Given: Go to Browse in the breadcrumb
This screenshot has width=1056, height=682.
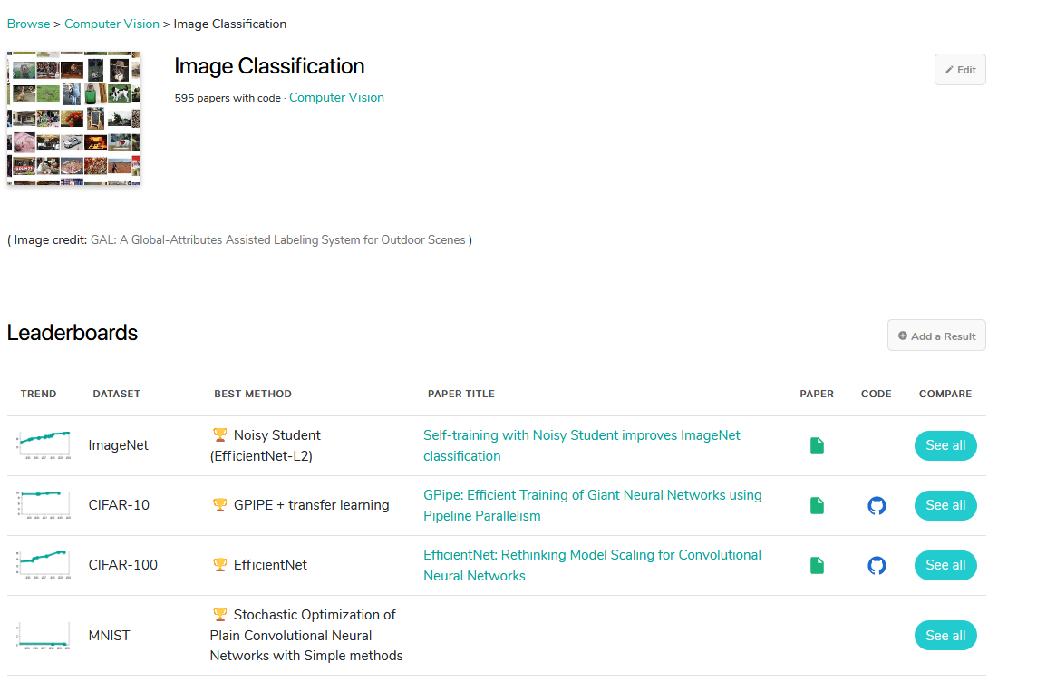Looking at the screenshot, I should click(28, 24).
